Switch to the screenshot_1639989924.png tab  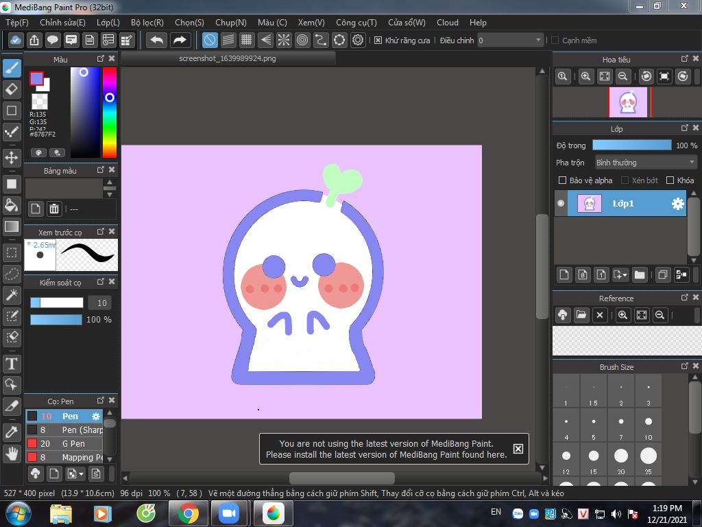[228, 58]
